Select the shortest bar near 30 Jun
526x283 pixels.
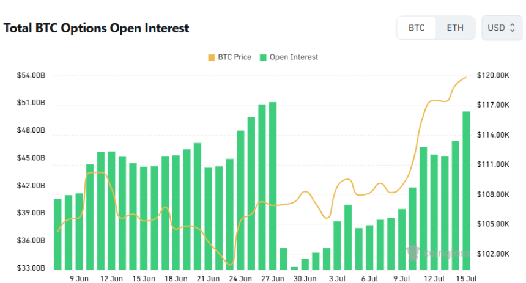(x=294, y=268)
